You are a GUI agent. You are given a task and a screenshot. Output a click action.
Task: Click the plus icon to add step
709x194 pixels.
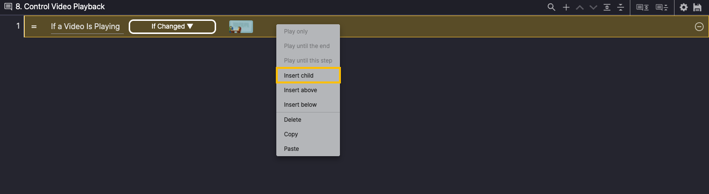pyautogui.click(x=566, y=7)
